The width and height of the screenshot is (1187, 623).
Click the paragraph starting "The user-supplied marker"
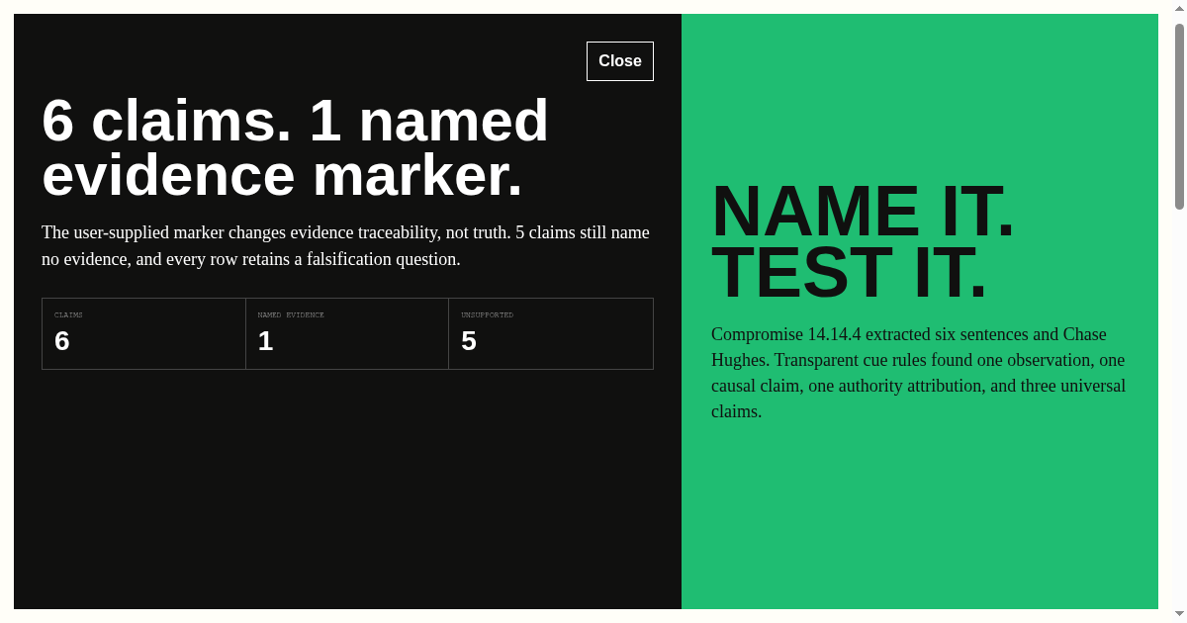coord(347,246)
